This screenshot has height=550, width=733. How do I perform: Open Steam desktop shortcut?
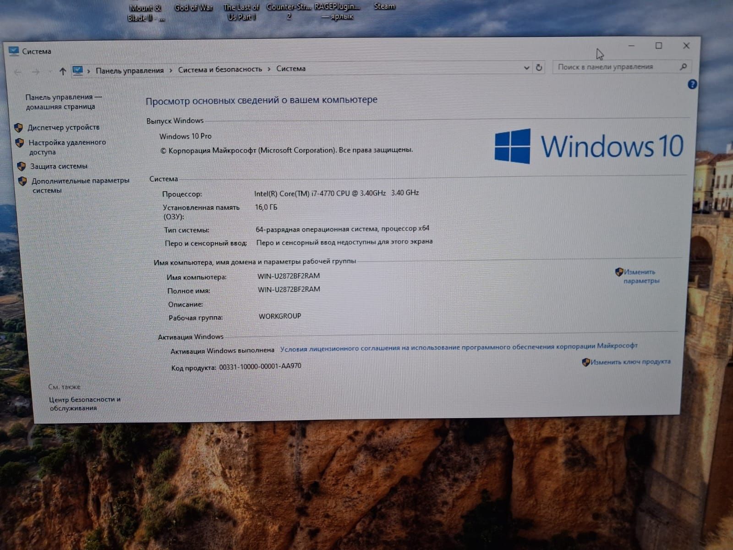point(384,6)
